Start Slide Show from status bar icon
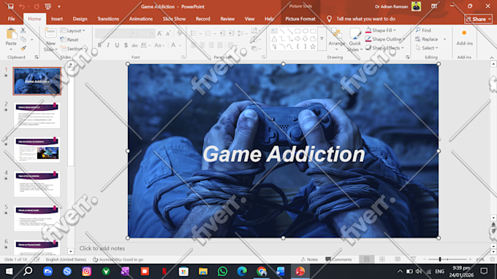This screenshot has width=497, height=279. coord(413,259)
